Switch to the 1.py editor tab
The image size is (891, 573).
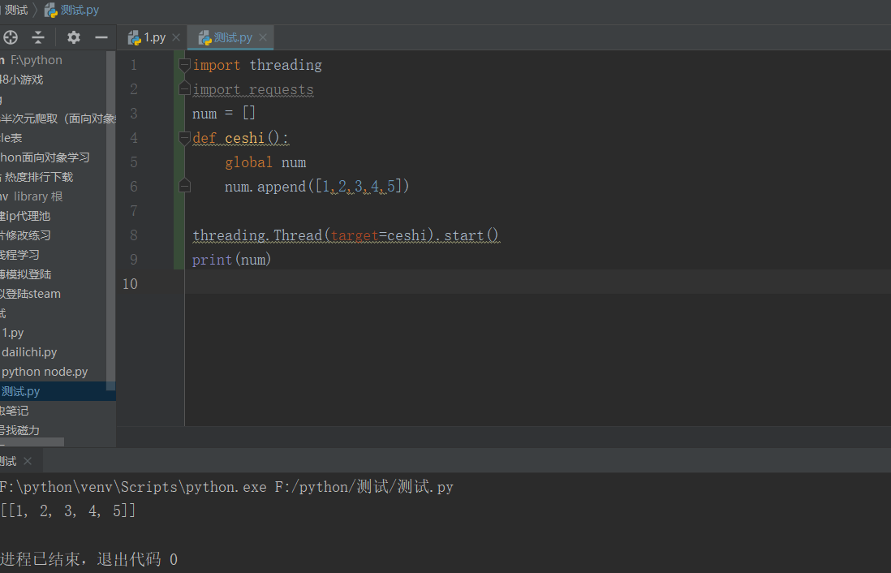coord(154,37)
